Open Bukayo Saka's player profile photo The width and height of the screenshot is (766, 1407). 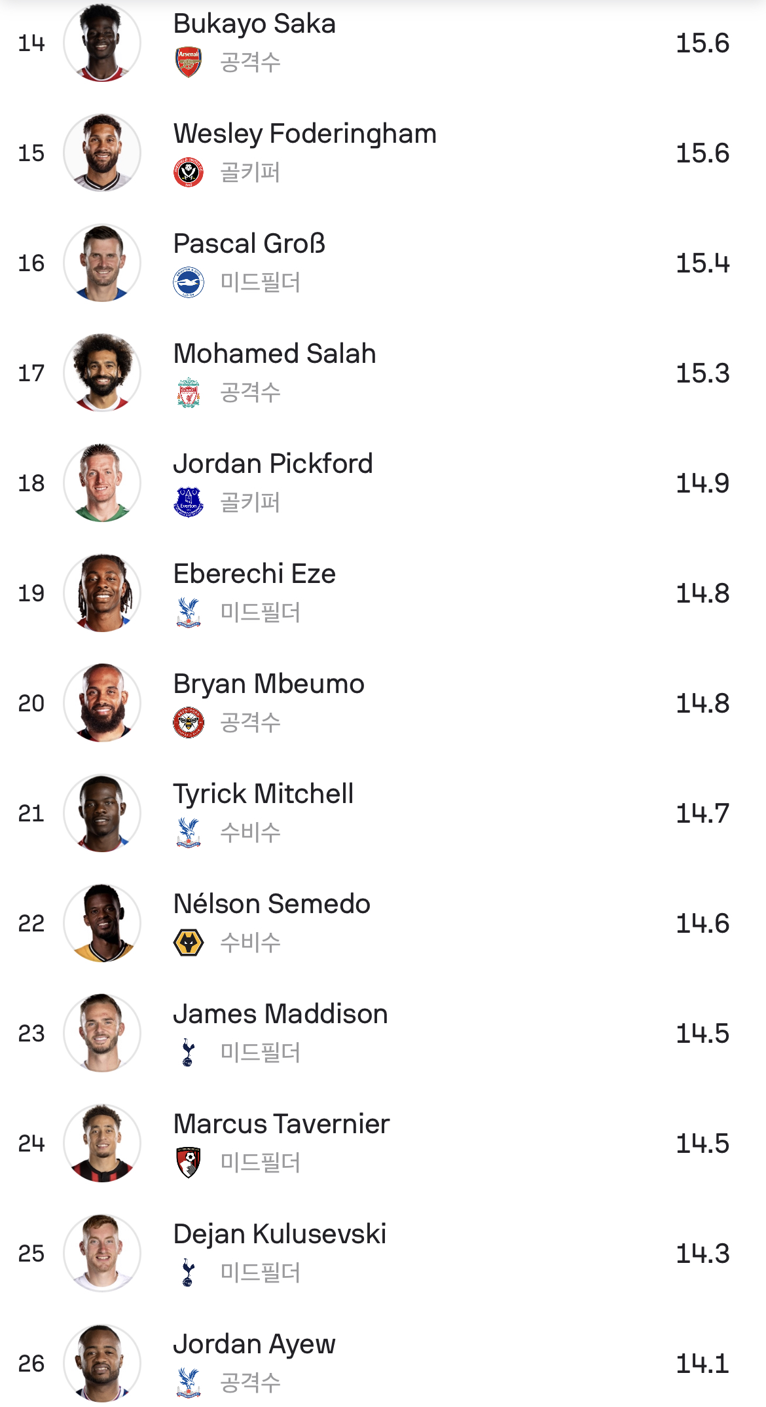click(x=102, y=43)
